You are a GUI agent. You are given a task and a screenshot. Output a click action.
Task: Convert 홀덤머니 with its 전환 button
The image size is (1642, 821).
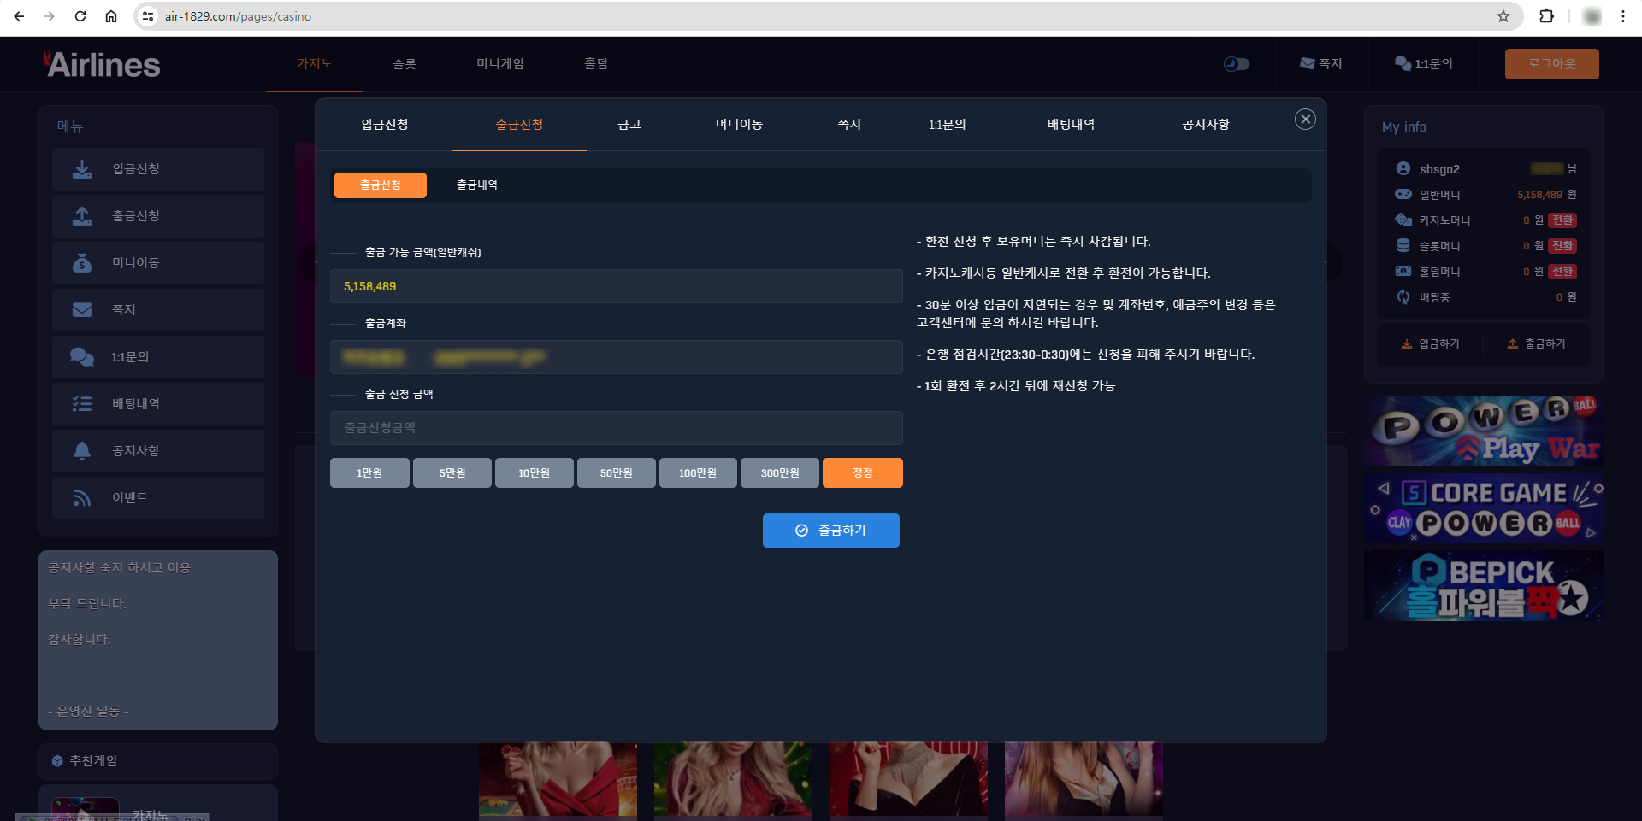(x=1562, y=272)
